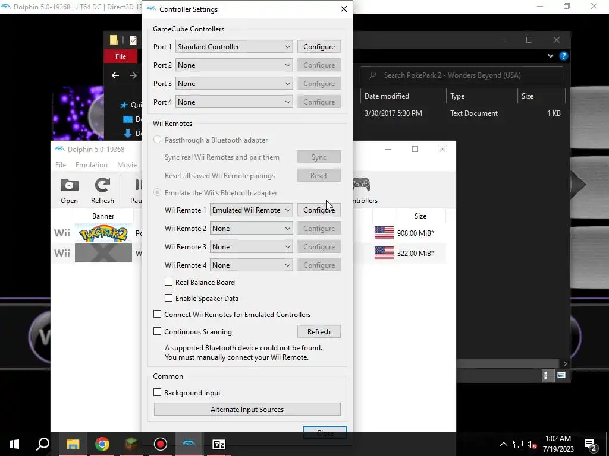Click search box for PokePark 2 folder
609x456 pixels.
point(461,75)
